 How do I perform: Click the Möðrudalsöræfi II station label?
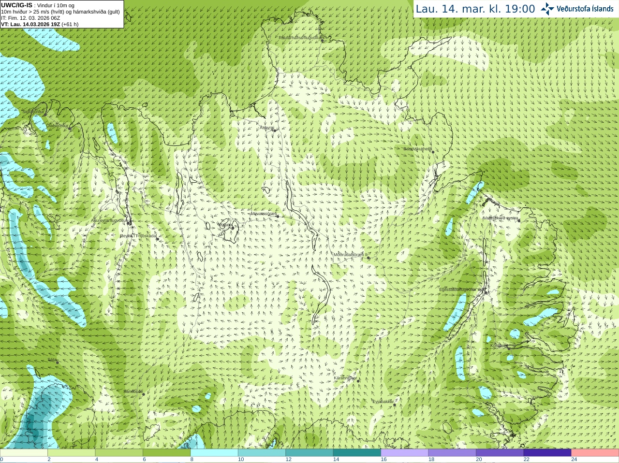pyautogui.click(x=350, y=255)
